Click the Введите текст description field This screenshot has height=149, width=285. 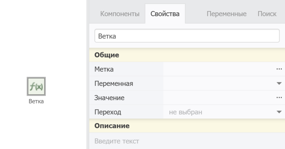(x=187, y=141)
